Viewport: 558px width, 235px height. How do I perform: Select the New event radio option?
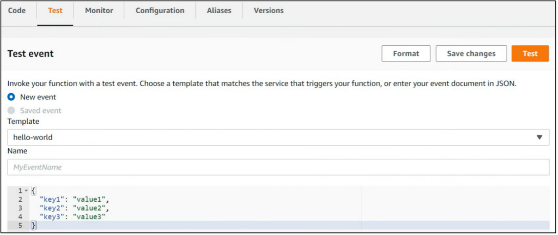[x=11, y=97]
